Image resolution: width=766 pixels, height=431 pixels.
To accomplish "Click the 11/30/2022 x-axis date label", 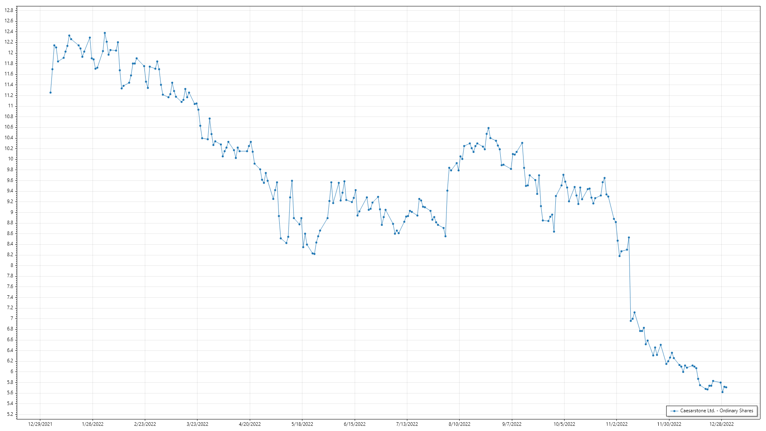I will 669,424.
